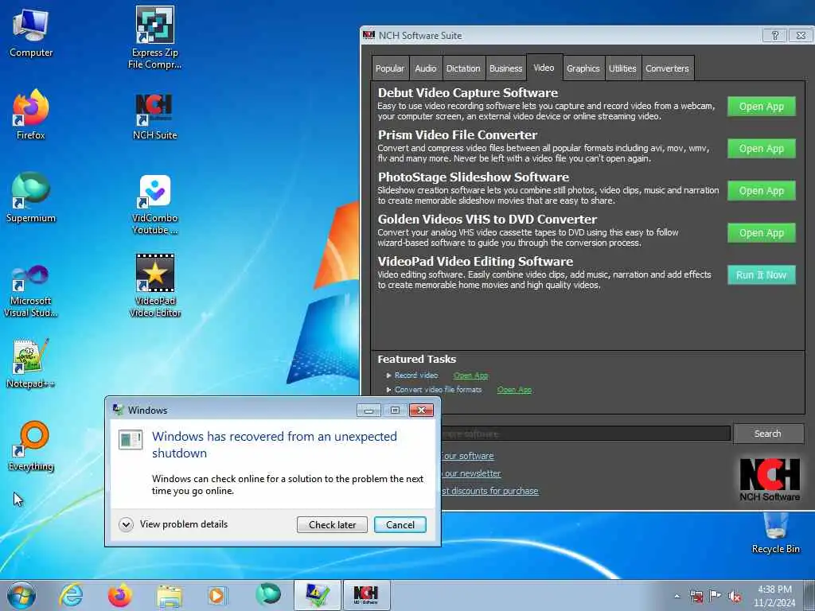Viewport: 815px width, 611px height.
Task: Show hidden system tray icons
Action: (x=677, y=596)
